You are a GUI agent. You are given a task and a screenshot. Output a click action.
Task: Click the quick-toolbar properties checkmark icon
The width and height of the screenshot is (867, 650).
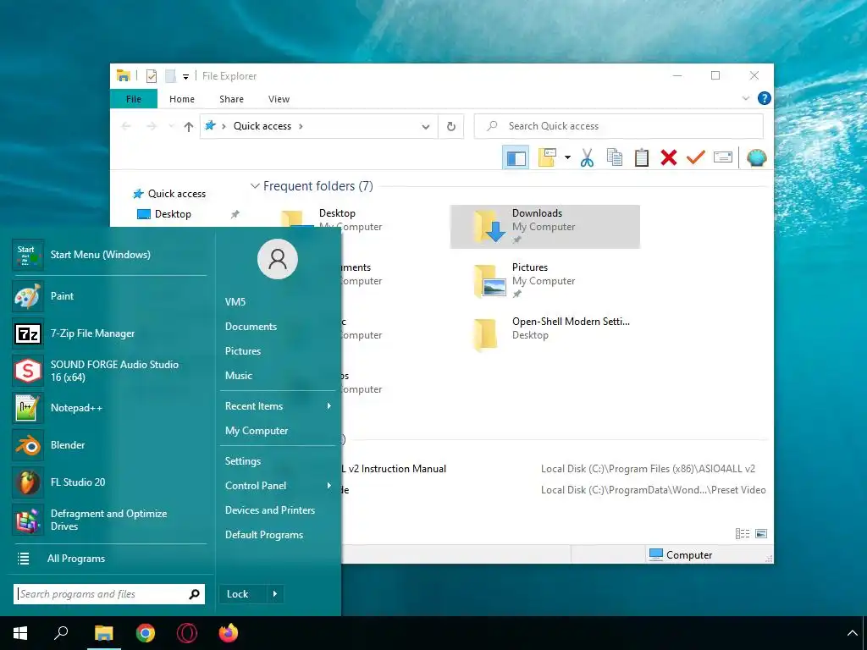152,76
